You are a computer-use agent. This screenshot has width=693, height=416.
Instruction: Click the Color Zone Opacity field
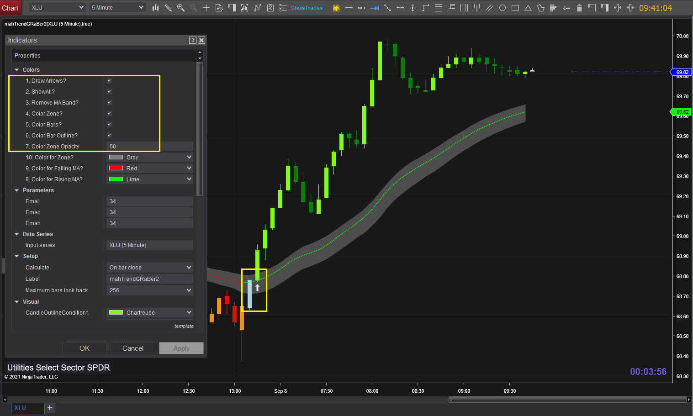tap(150, 147)
